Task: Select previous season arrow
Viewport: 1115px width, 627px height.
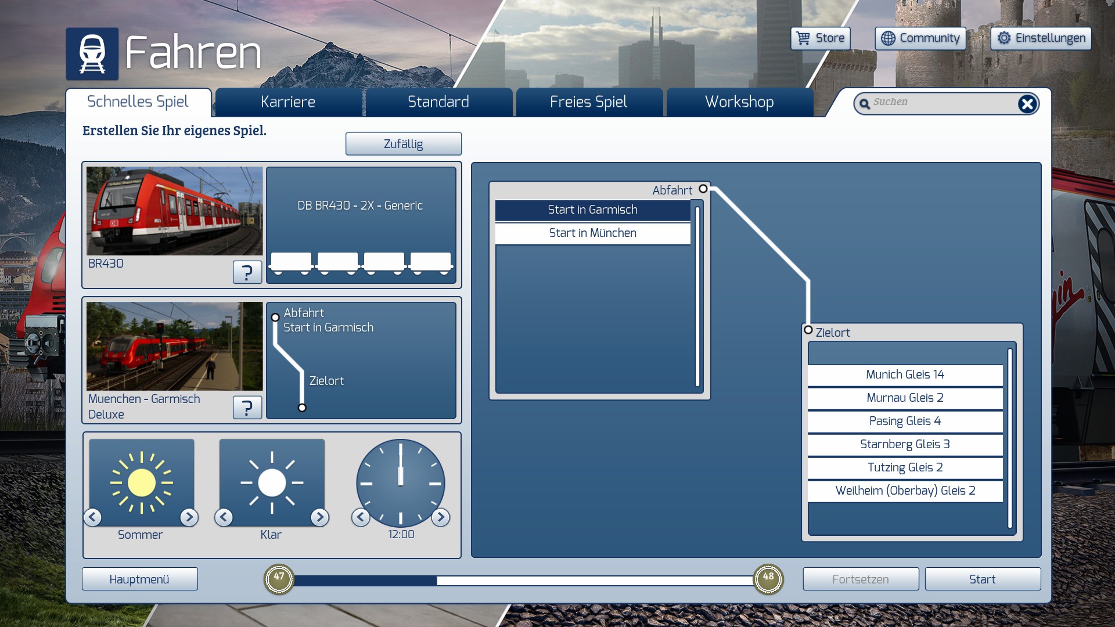Action: [x=93, y=517]
